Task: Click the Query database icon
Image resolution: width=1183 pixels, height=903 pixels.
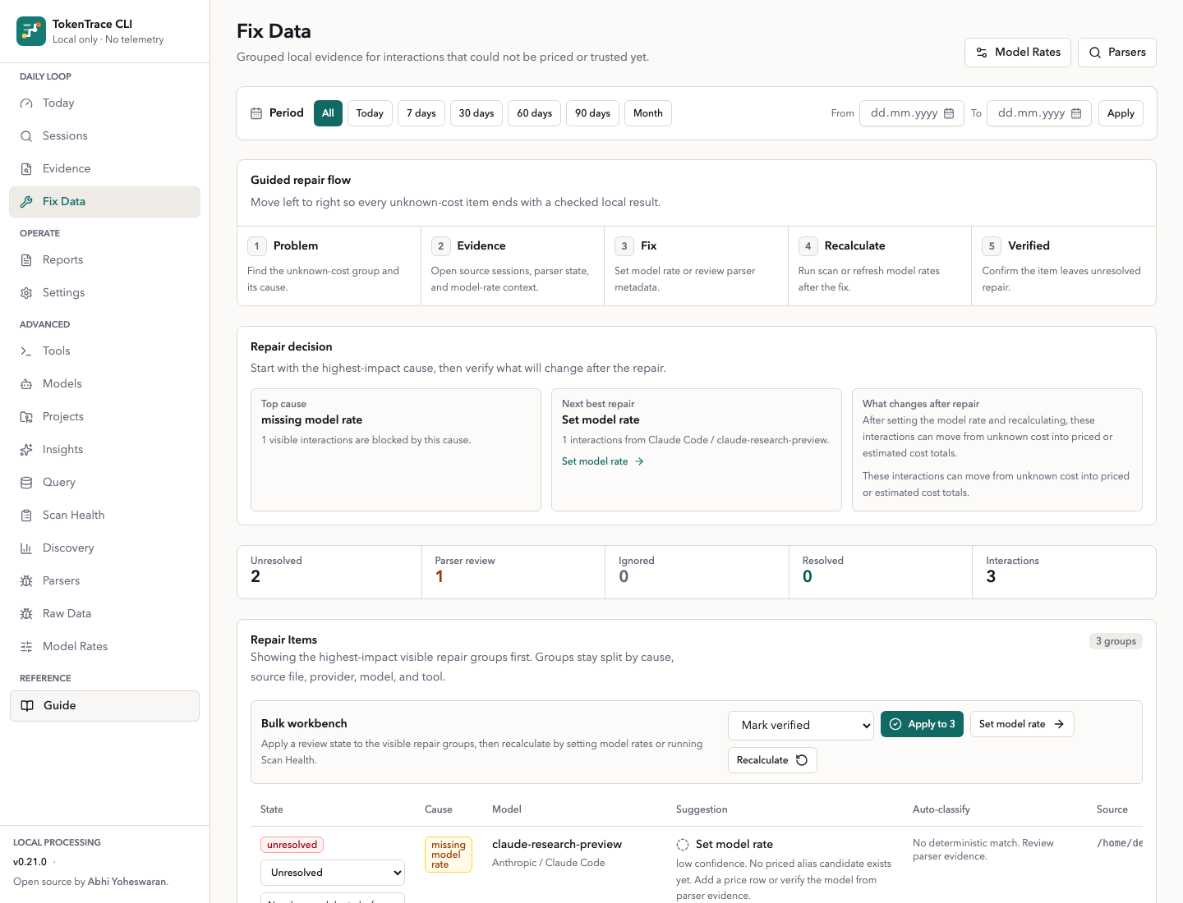Action: coord(26,483)
